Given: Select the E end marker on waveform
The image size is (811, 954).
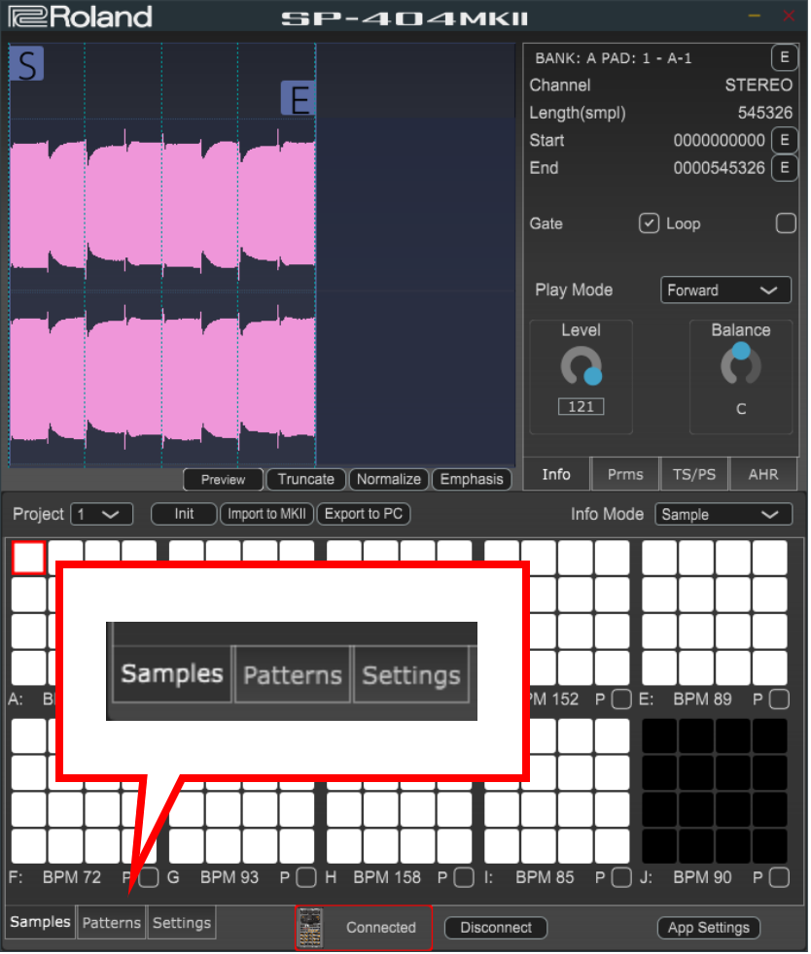Looking at the screenshot, I should point(298,98).
